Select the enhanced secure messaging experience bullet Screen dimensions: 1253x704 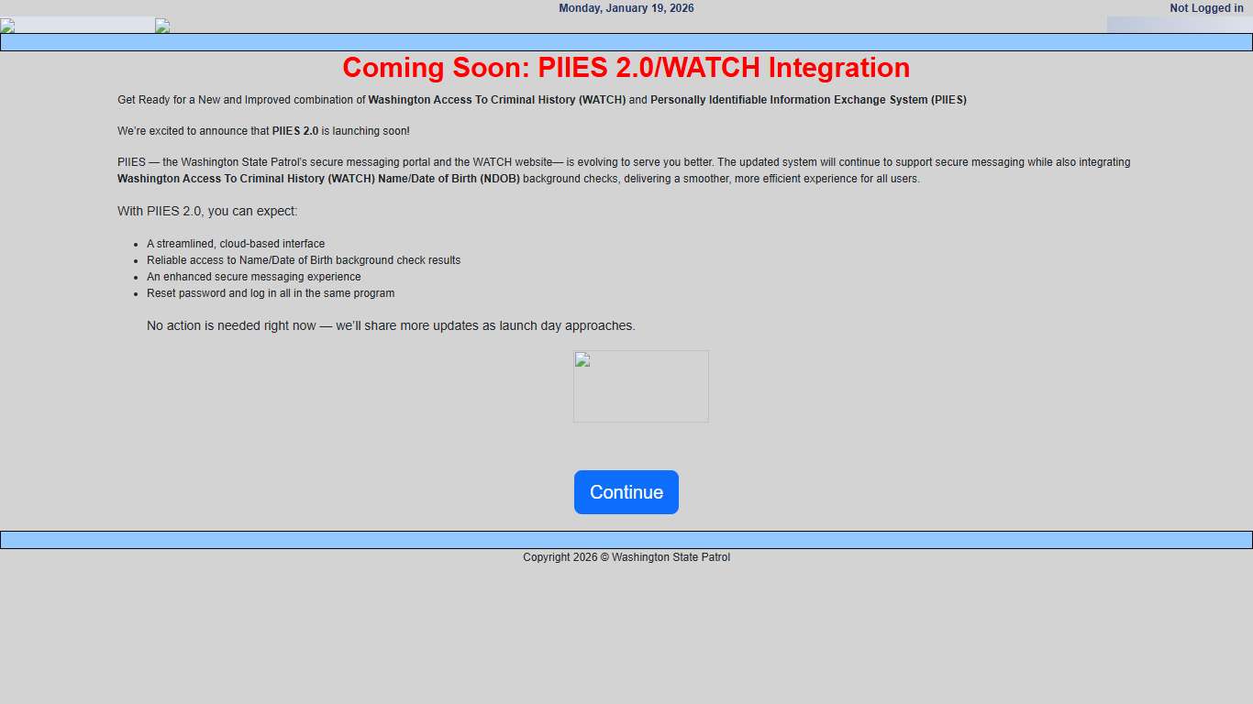[253, 277]
